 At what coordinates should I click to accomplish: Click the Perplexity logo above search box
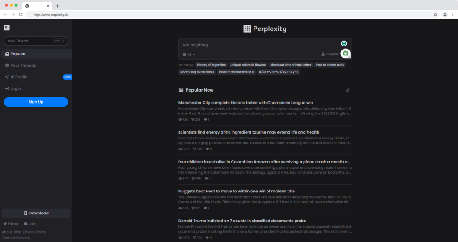pyautogui.click(x=265, y=29)
